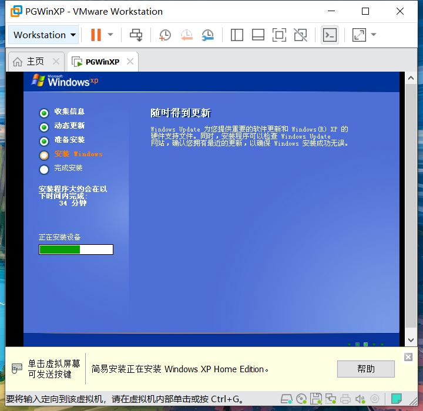Open the Workstation menu dropdown
The height and width of the screenshot is (411, 423).
[43, 35]
